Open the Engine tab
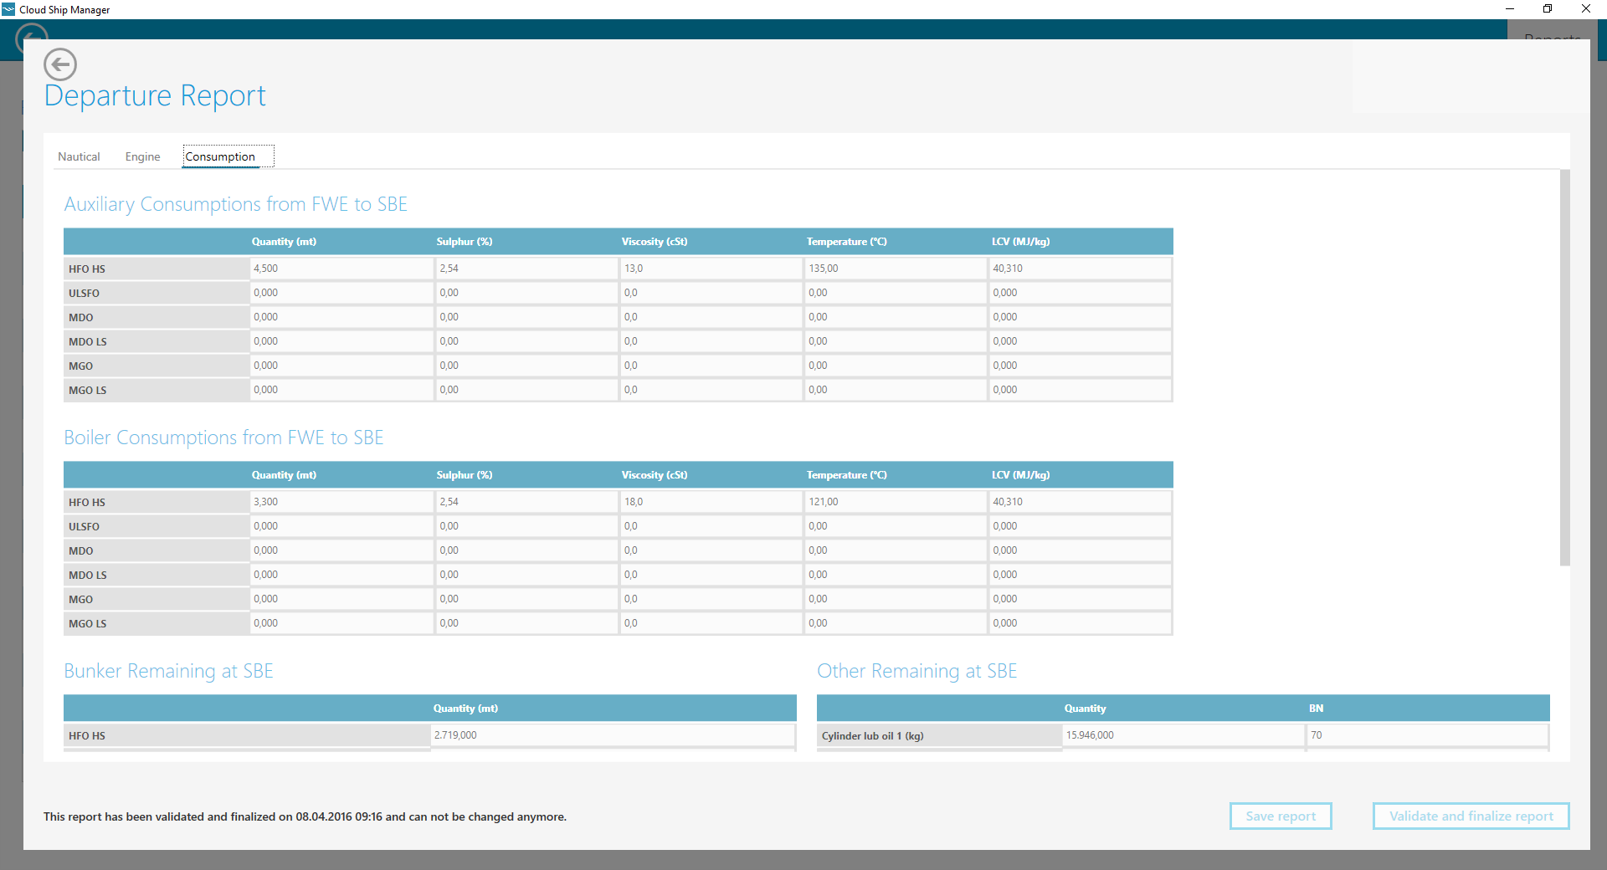 [x=142, y=156]
